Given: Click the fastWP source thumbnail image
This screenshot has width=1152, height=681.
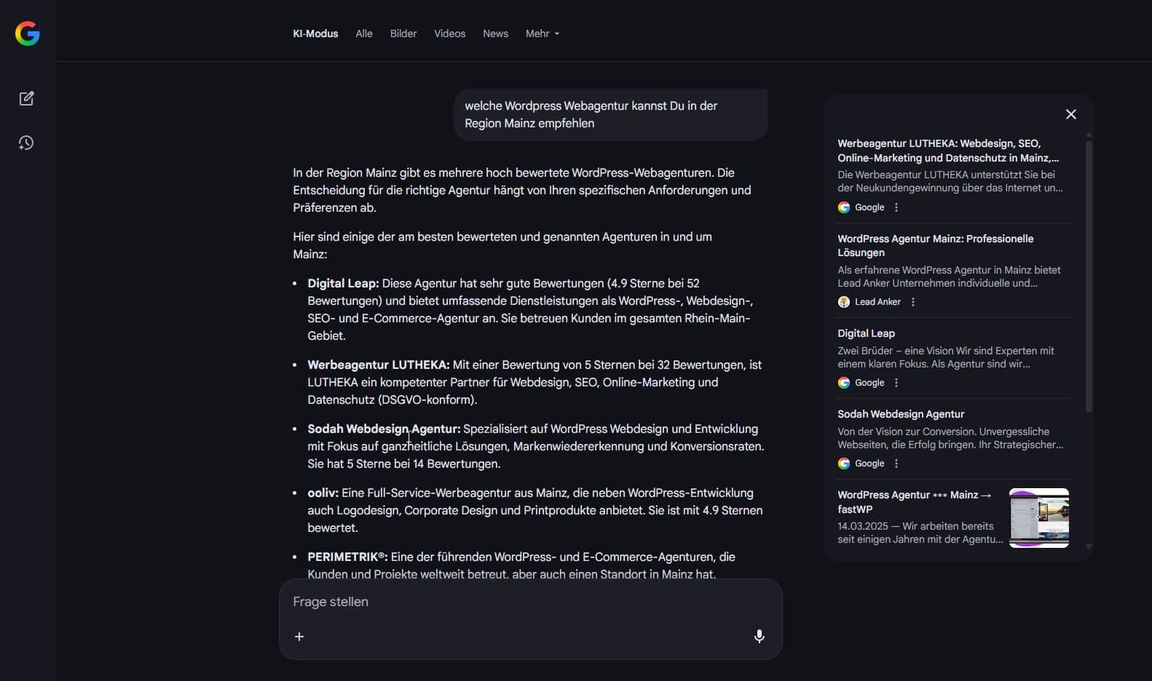Looking at the screenshot, I should tap(1038, 518).
